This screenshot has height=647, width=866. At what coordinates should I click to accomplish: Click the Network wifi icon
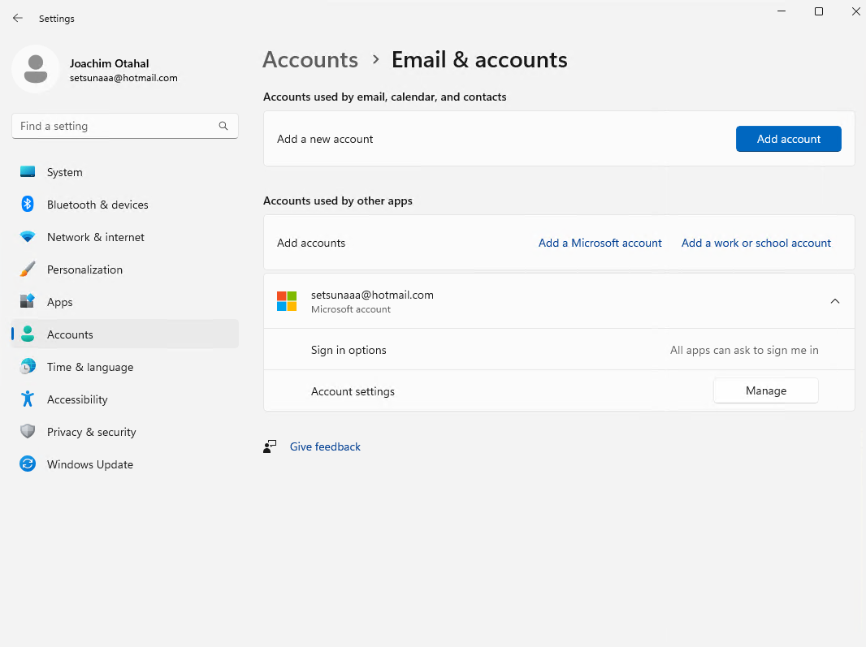(x=28, y=237)
